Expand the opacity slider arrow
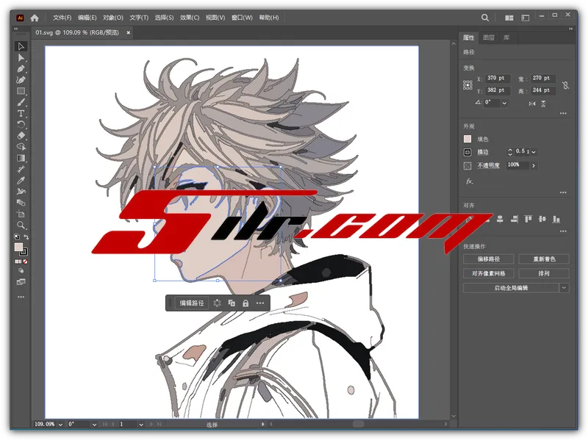This screenshot has height=440, width=588. [534, 165]
